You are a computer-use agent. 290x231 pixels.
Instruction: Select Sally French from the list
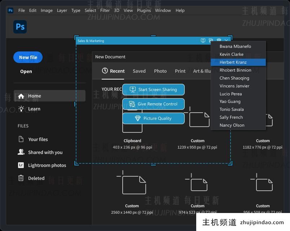pyautogui.click(x=238, y=117)
